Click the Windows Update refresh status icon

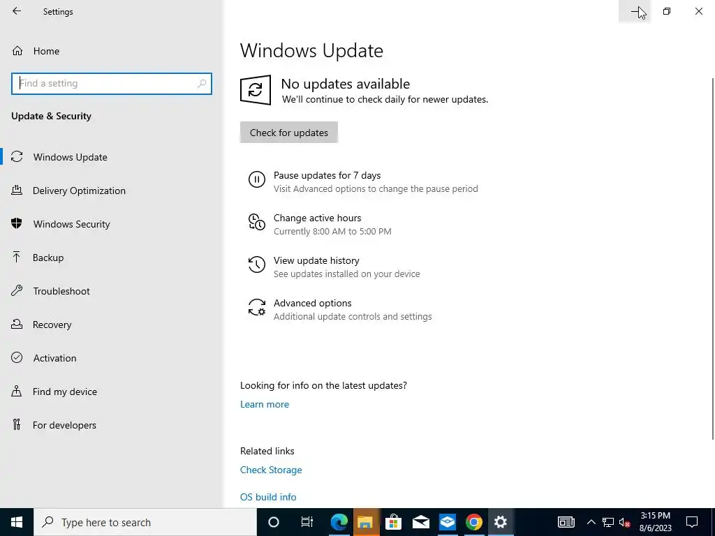pos(256,90)
